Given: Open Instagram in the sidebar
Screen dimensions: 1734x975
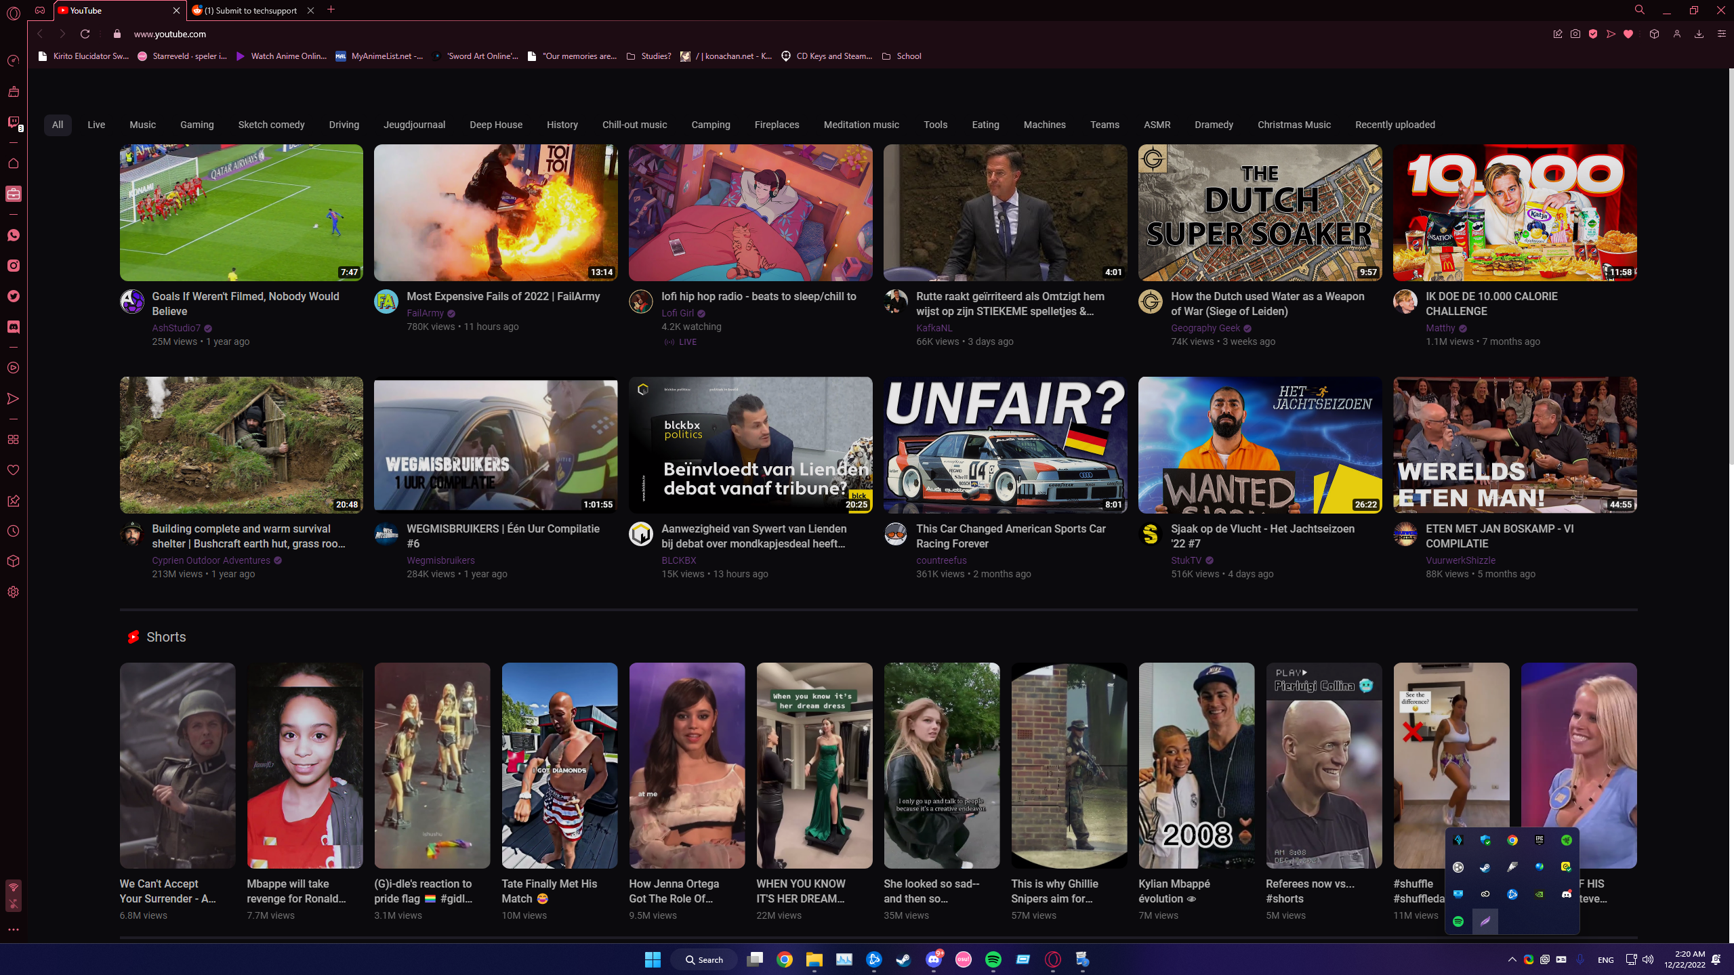Looking at the screenshot, I should [13, 266].
